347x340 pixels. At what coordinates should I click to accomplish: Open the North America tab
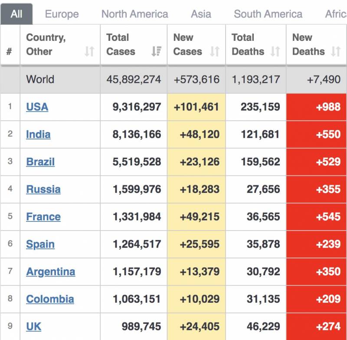point(134,14)
